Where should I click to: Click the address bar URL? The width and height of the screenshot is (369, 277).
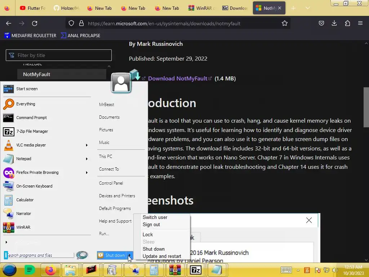tap(164, 23)
